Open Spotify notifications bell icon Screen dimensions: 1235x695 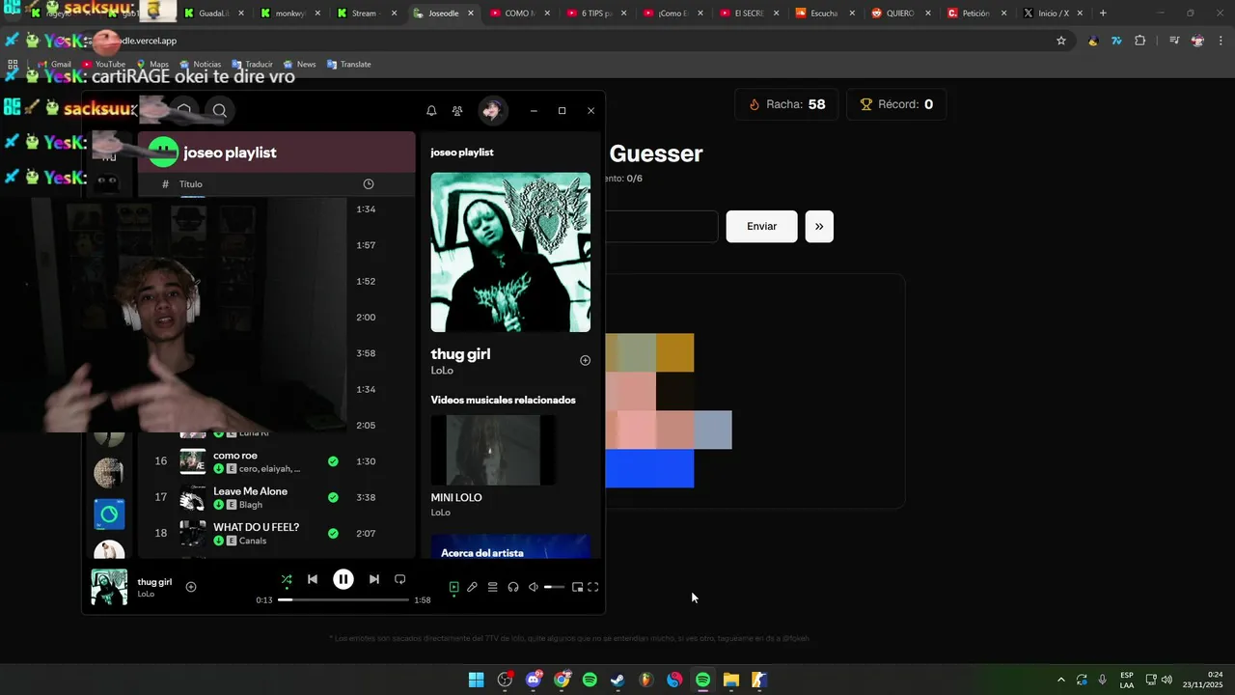[431, 111]
